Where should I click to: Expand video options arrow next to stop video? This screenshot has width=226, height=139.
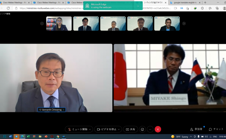pos(119,129)
